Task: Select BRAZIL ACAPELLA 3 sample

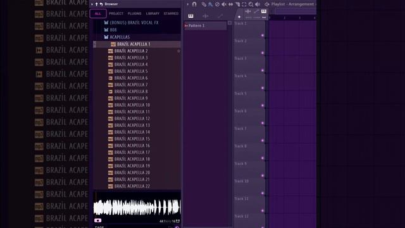Action: [x=131, y=58]
